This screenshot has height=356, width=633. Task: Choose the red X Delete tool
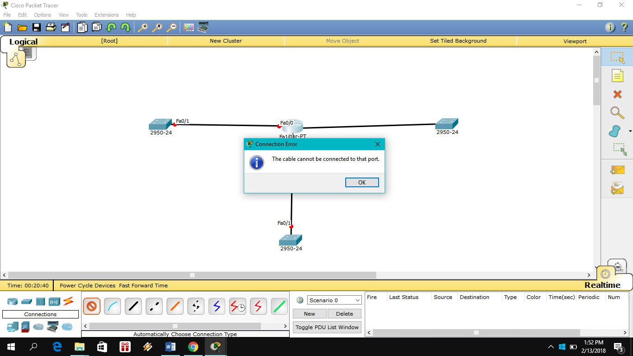point(617,94)
